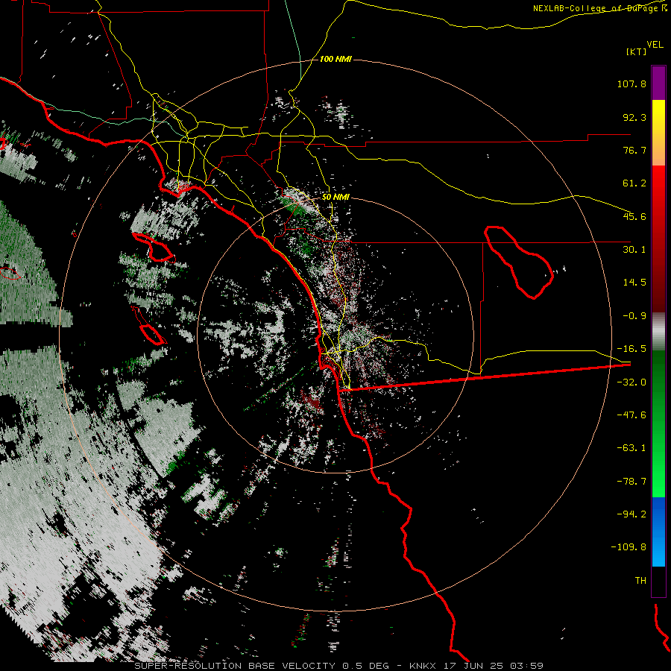Screen dimensions: 671x671
Task: Click the 61.2 value on velocity scale
Action: [x=634, y=183]
